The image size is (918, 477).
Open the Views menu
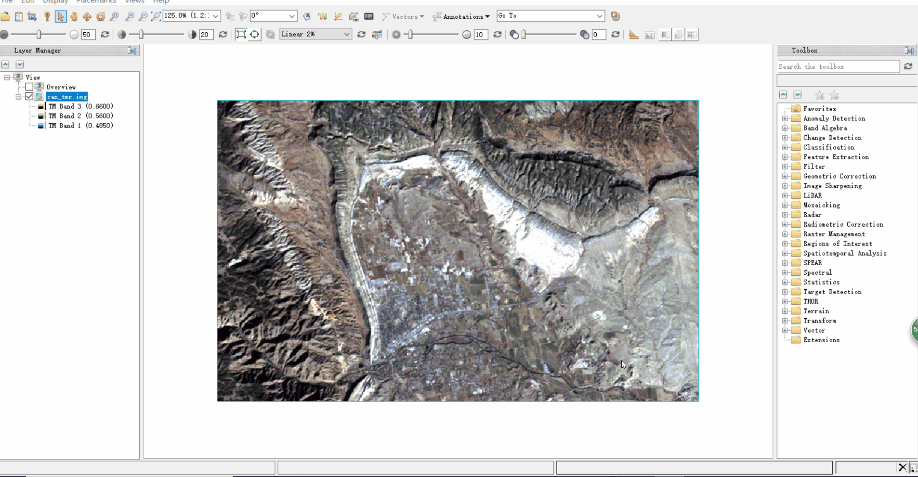point(135,2)
